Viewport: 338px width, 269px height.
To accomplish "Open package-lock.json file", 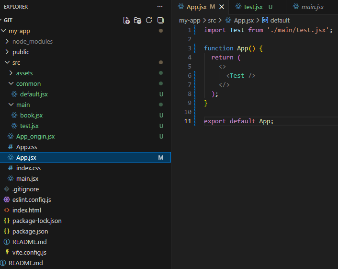I will [x=37, y=221].
